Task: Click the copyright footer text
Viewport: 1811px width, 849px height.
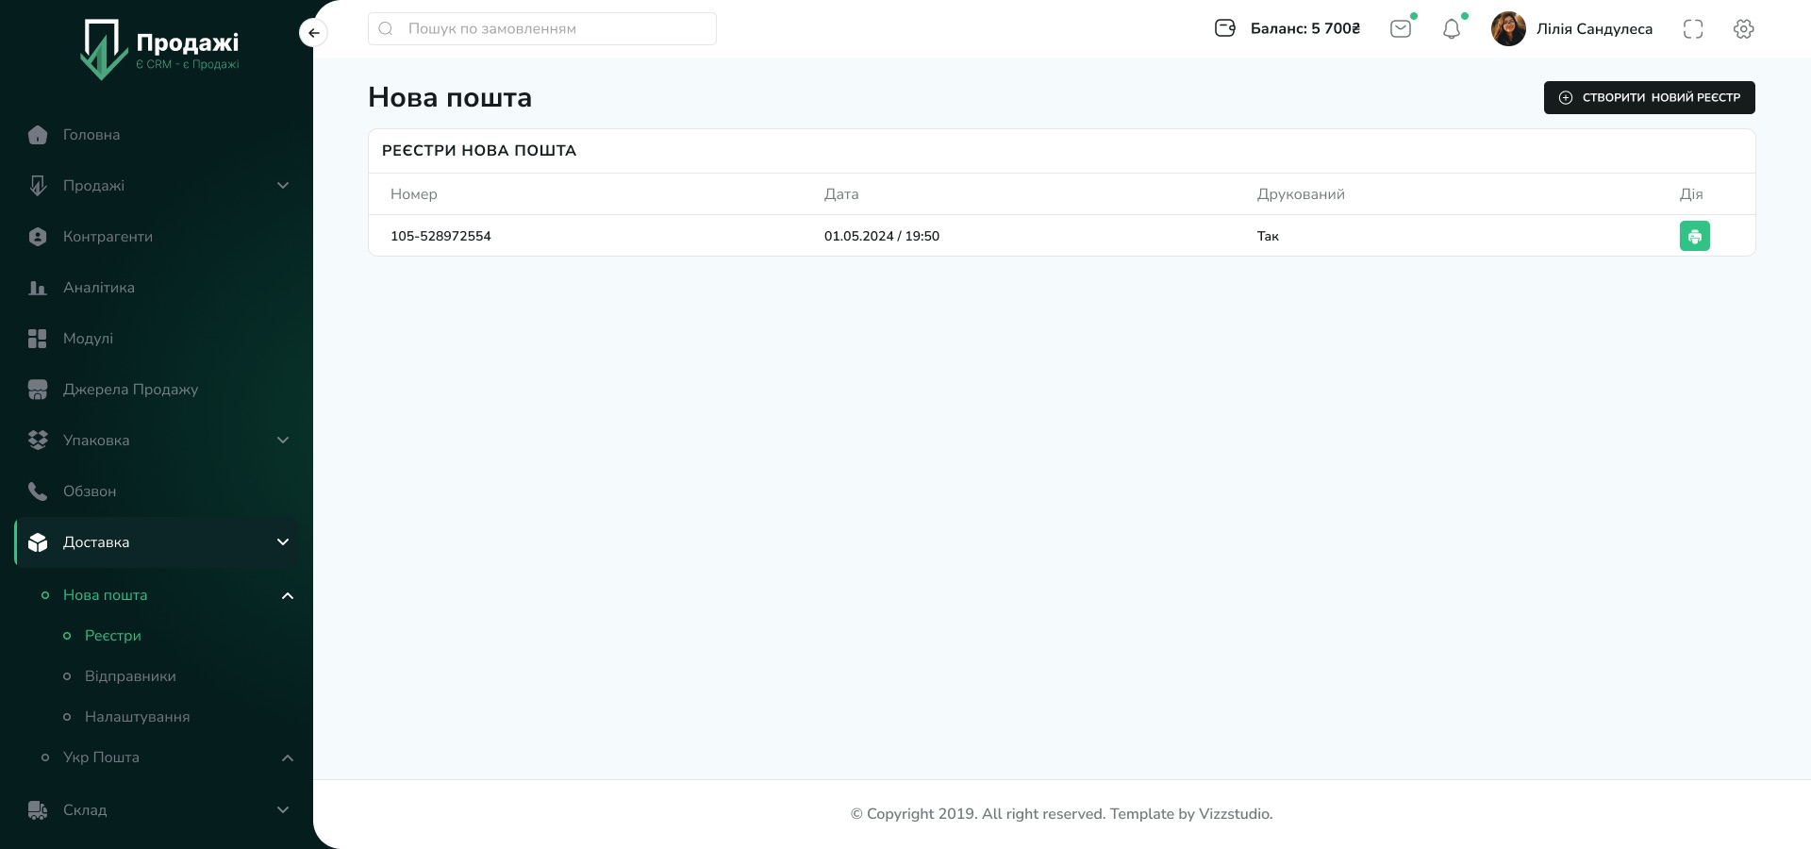Action: tap(1061, 814)
